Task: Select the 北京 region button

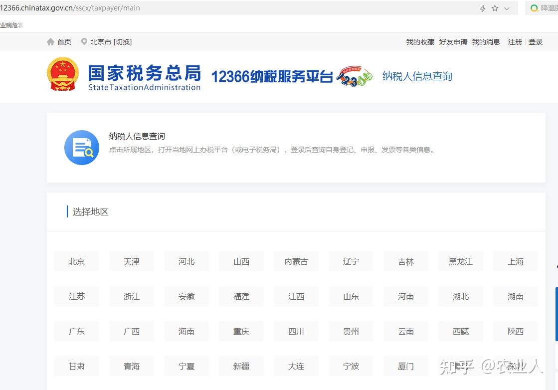Action: click(76, 261)
